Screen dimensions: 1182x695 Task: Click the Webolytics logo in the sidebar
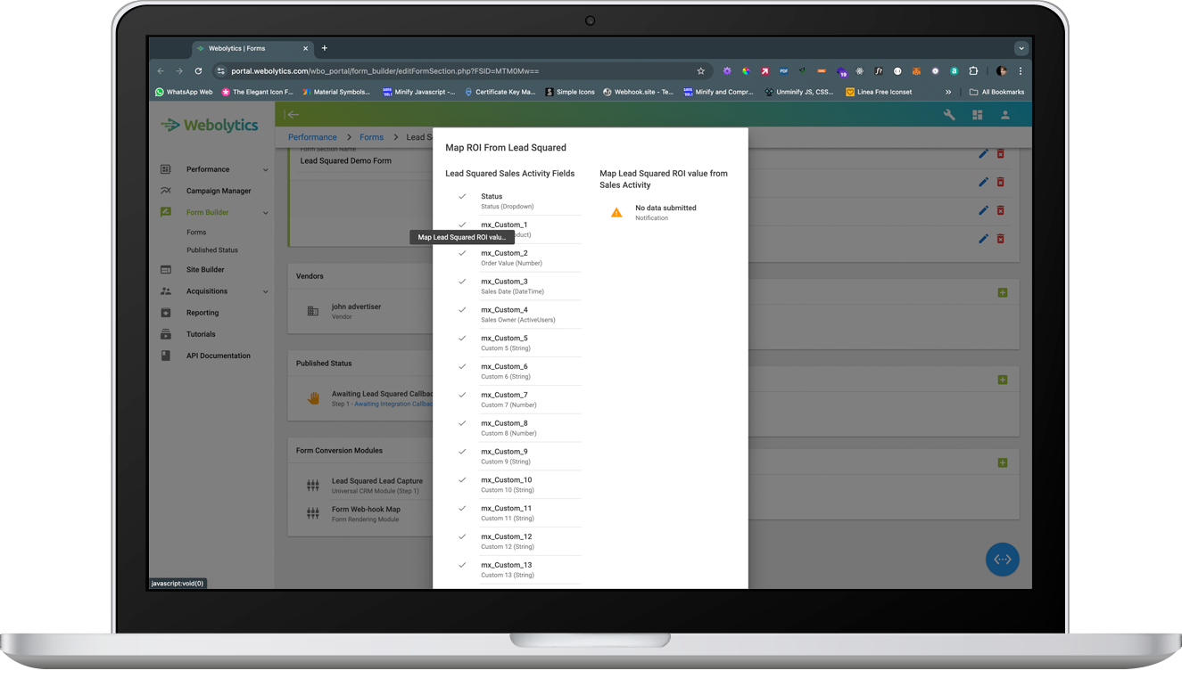point(209,125)
